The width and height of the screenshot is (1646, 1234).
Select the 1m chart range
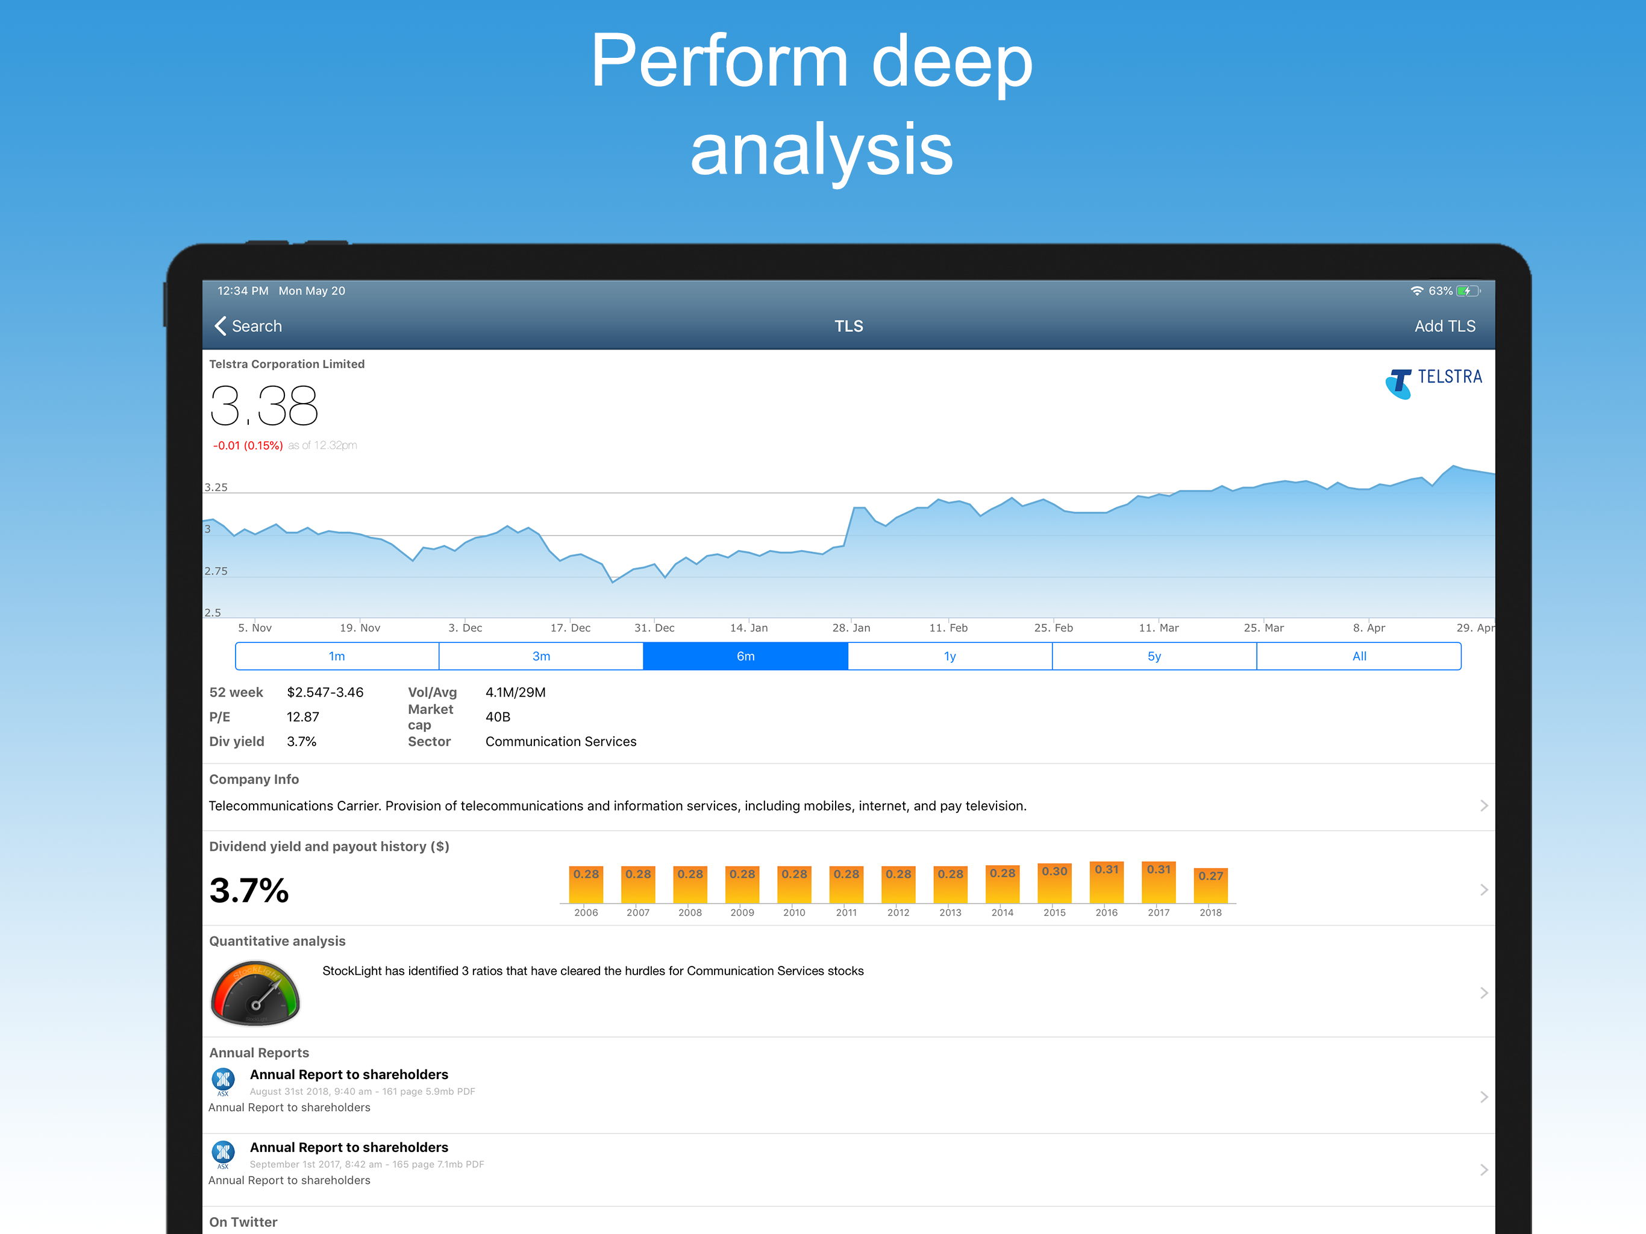(x=337, y=656)
